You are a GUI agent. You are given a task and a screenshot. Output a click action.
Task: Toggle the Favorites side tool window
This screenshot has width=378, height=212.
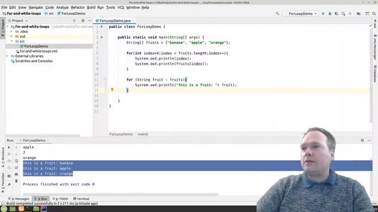tap(2, 182)
